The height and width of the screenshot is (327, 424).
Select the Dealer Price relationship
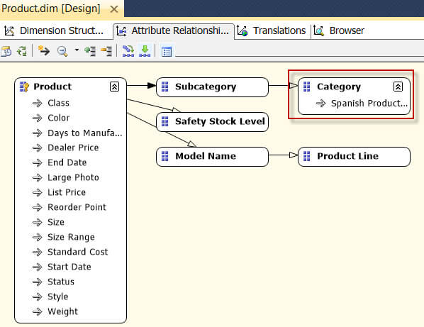pyautogui.click(x=73, y=148)
